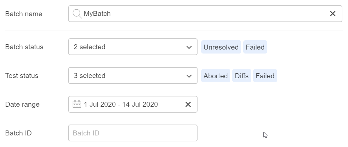Open the Batch status '2 selected' dropdown
The width and height of the screenshot is (348, 147).
[x=126, y=47]
